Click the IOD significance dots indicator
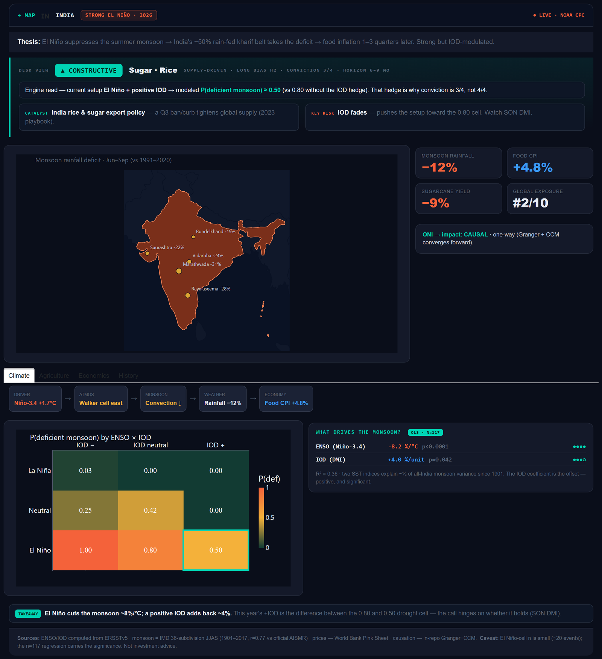This screenshot has height=659, width=602. tap(579, 460)
